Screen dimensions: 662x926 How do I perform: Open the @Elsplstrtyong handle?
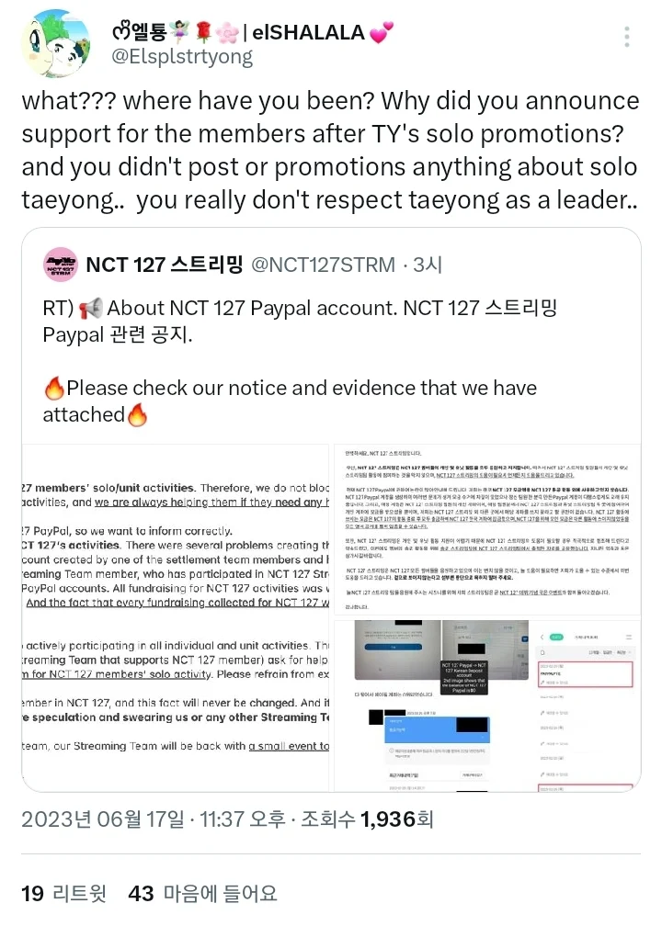coord(182,57)
